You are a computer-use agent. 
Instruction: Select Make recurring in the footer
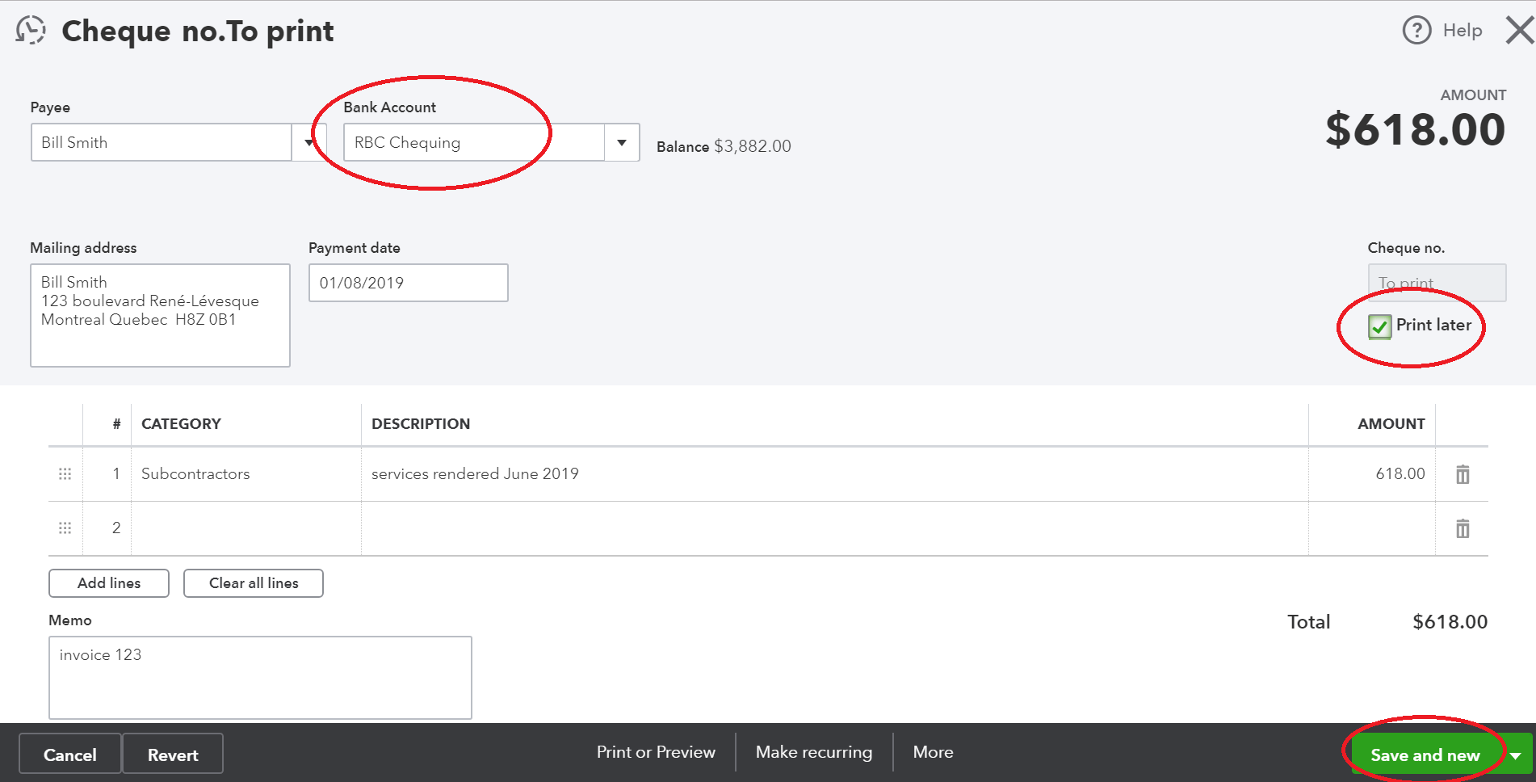pos(813,752)
